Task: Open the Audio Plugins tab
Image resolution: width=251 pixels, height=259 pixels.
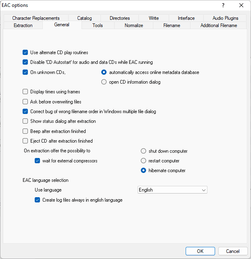Action: [225, 18]
